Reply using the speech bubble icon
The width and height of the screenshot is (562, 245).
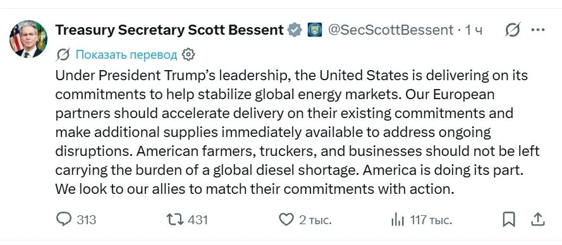(64, 219)
